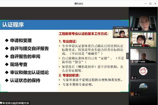Click muted mic icon of participant 三
158x105 pixels.
coord(132,78)
